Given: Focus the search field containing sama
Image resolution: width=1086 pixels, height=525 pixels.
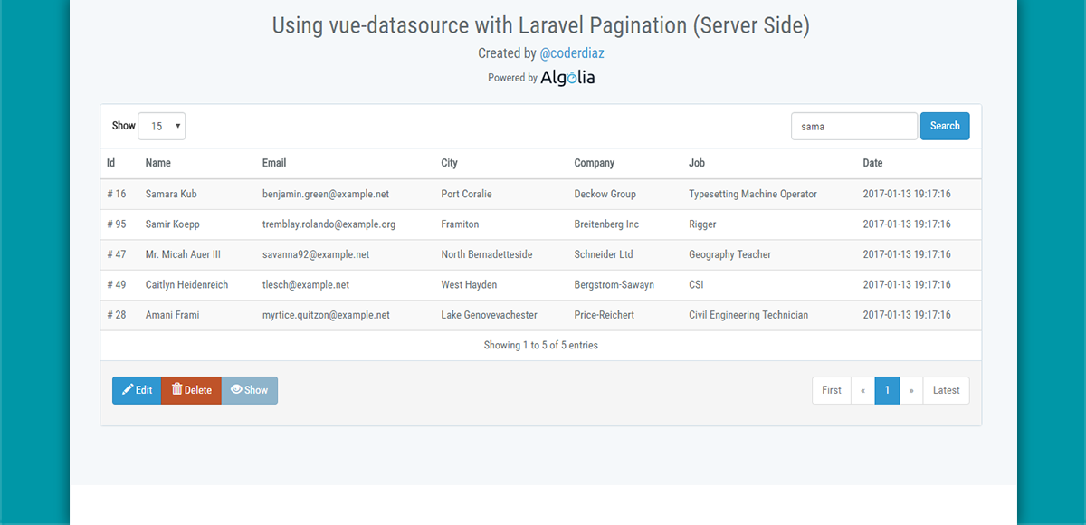Looking at the screenshot, I should click(854, 126).
